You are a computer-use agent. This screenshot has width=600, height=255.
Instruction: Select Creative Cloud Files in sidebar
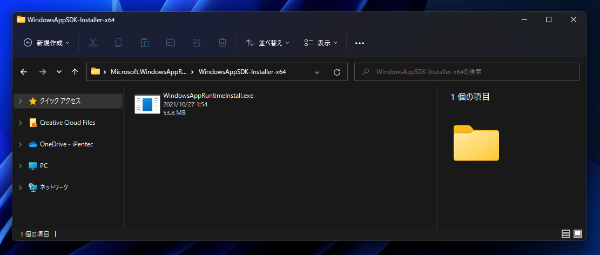[x=68, y=123]
